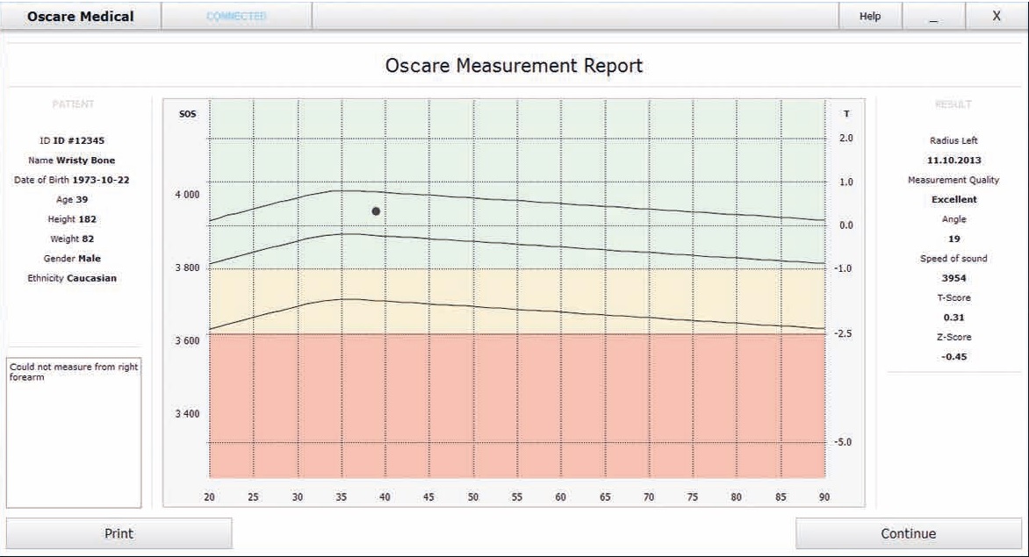Click the PATIENT panel header
1029x557 pixels.
[74, 103]
